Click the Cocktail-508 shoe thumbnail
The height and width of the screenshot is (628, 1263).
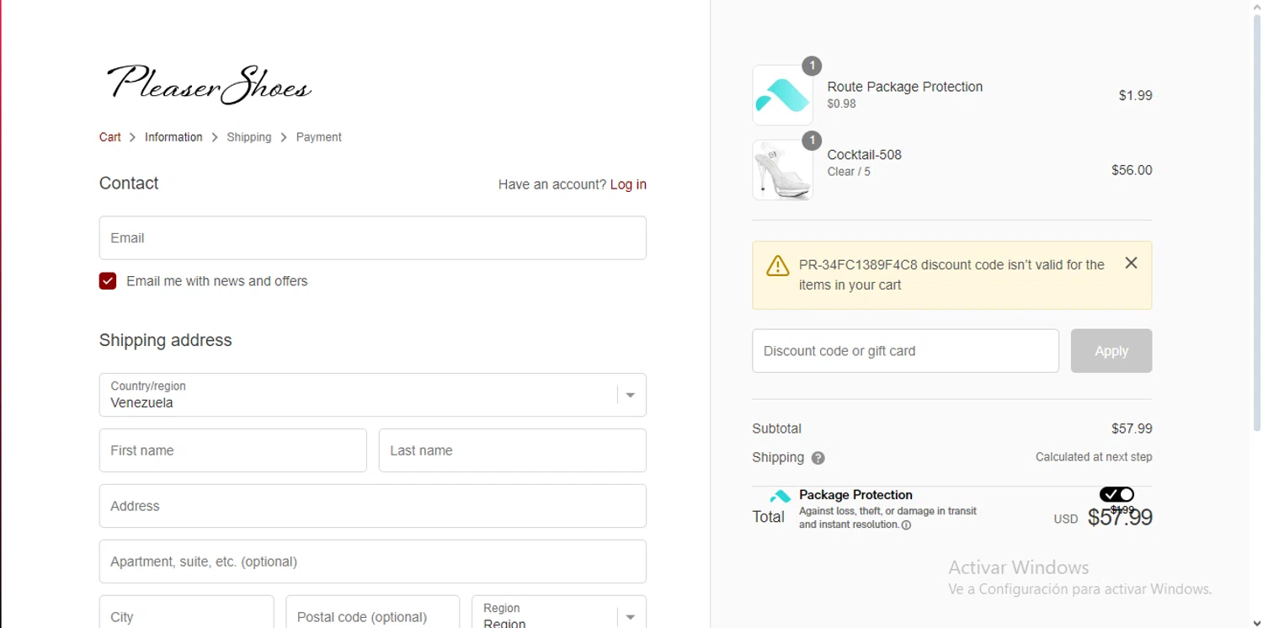click(x=782, y=170)
